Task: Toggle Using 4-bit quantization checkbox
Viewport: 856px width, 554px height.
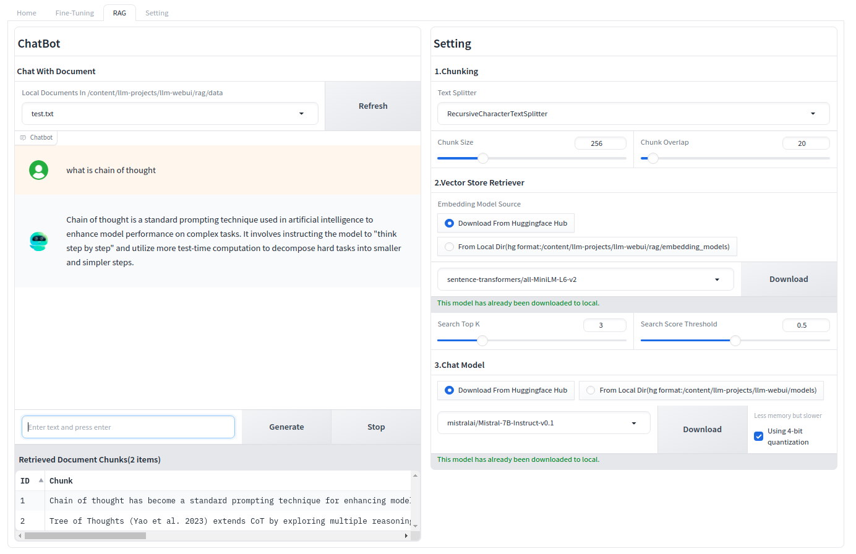Action: (758, 436)
